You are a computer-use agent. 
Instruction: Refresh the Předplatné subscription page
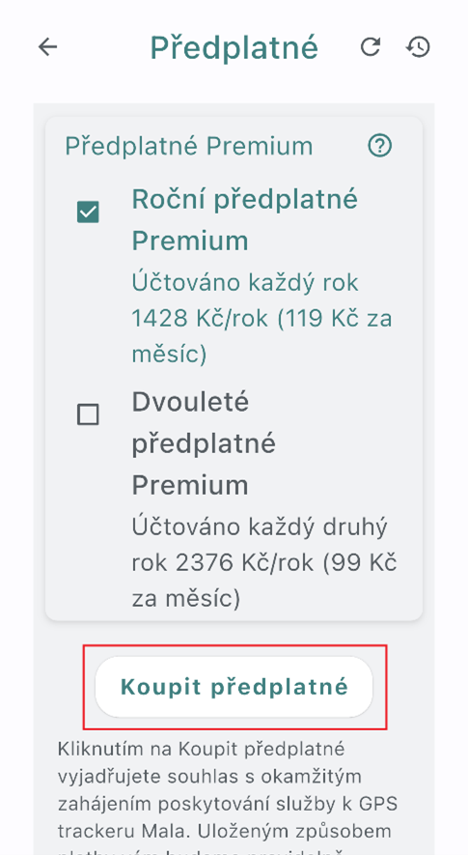[371, 47]
